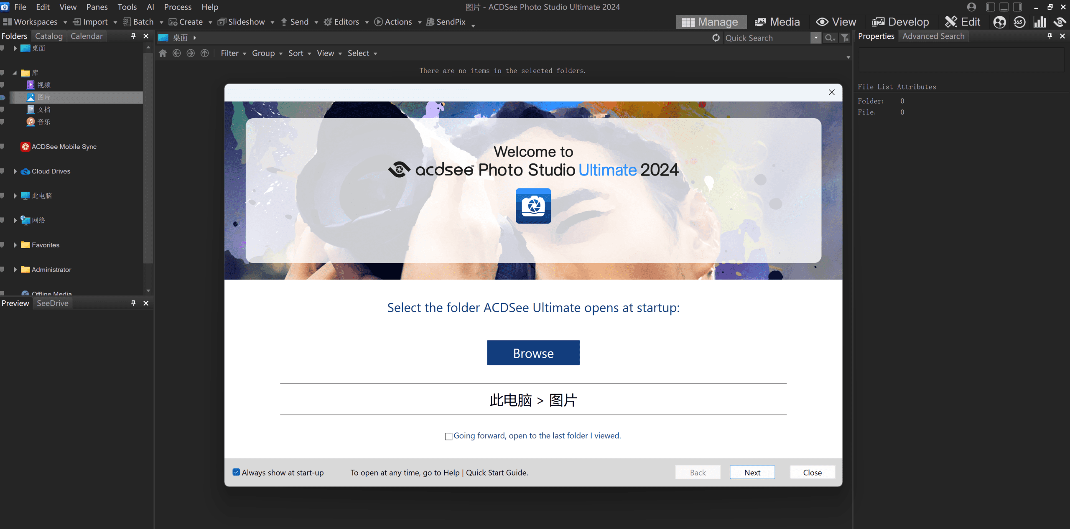Screen dimensions: 1070x529
Task: Go back with the left arrow icon
Action: [x=177, y=53]
